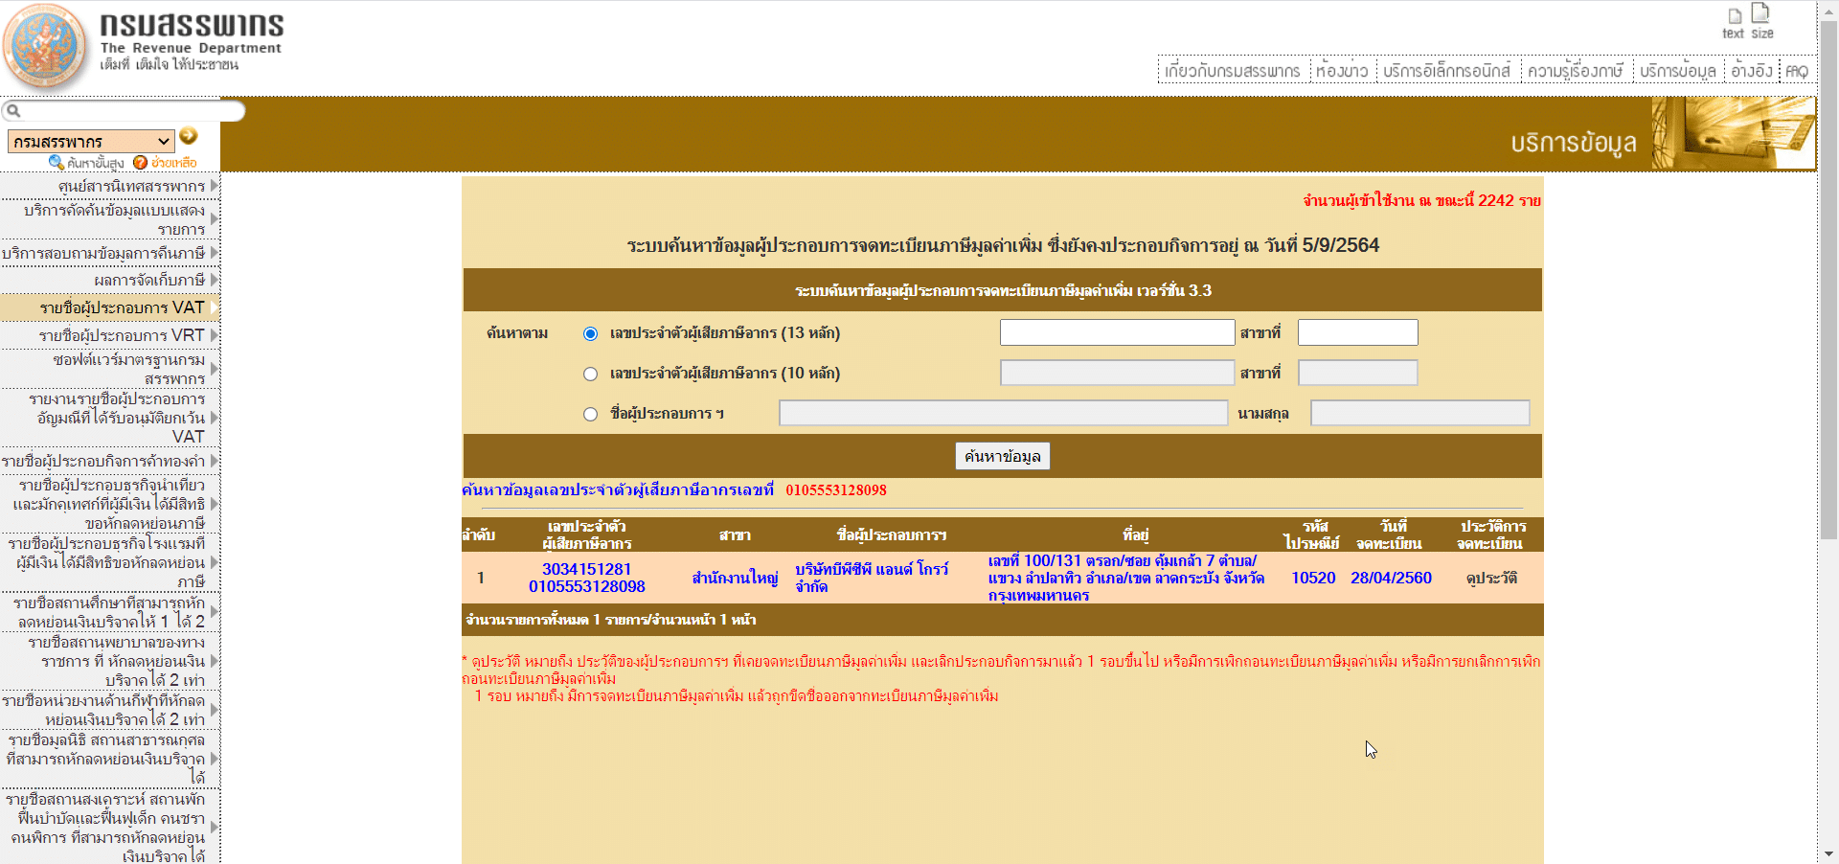Screen dimensions: 1839x864
Task: Open the ห้องข่าว menu item
Action: tap(1341, 70)
